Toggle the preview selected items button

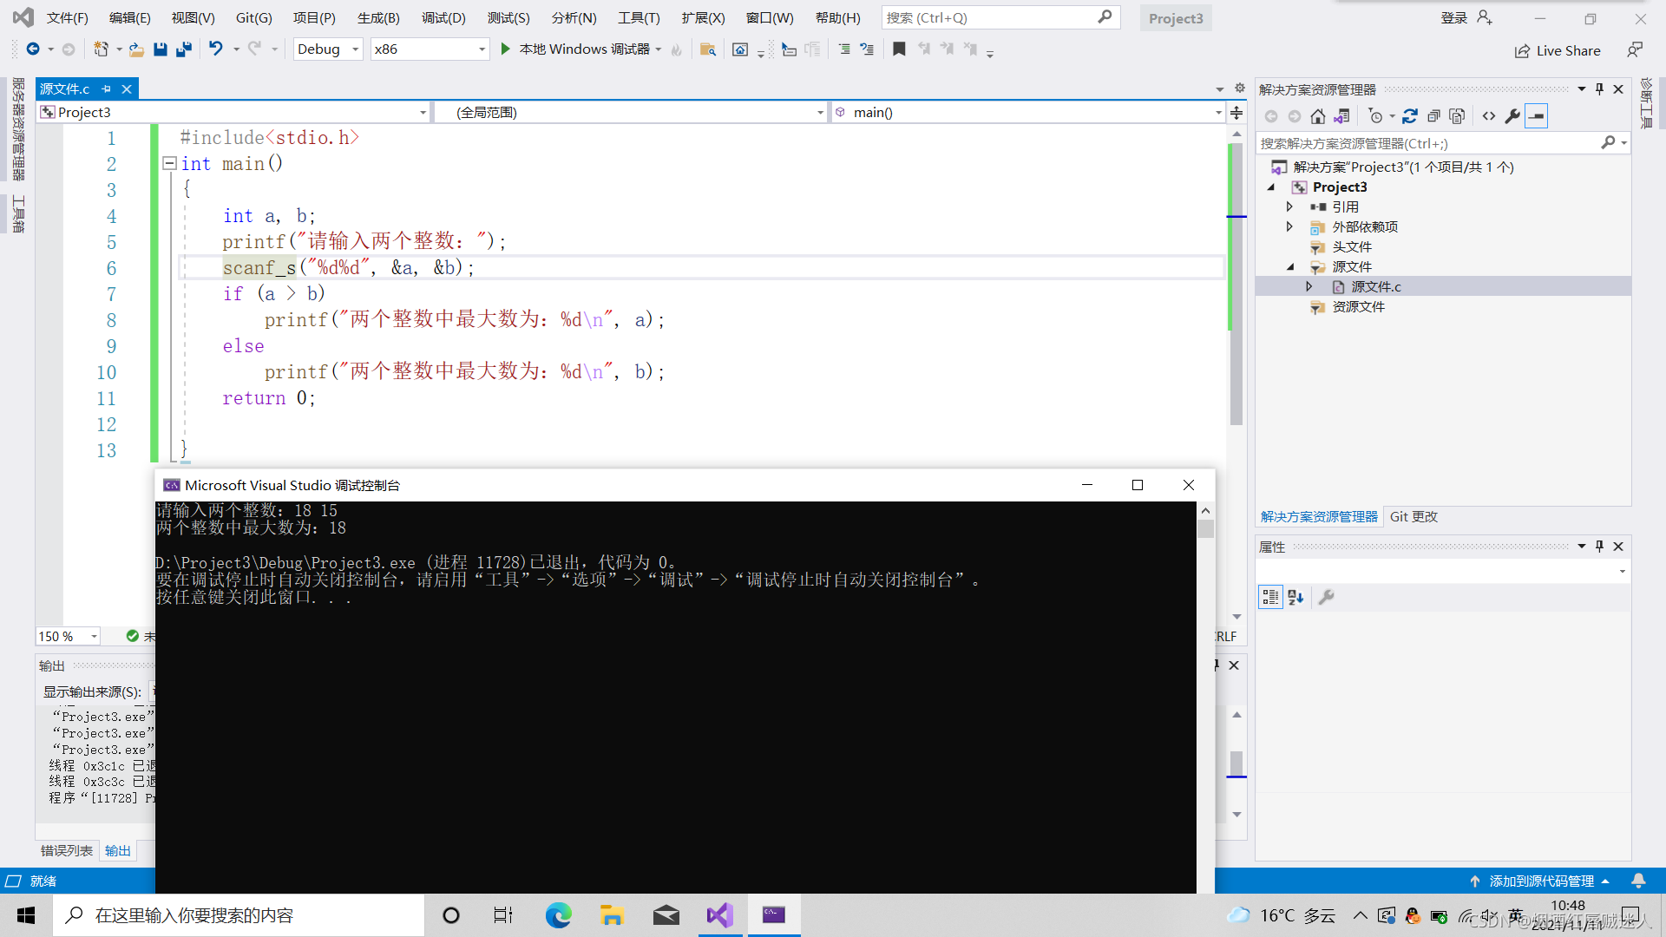pyautogui.click(x=1537, y=116)
